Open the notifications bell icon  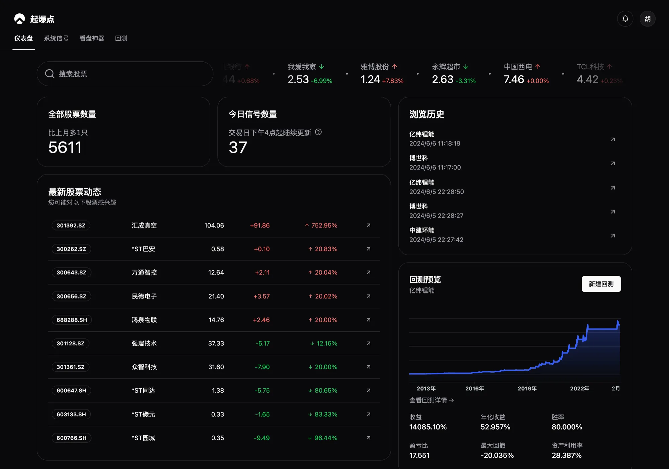pos(625,19)
